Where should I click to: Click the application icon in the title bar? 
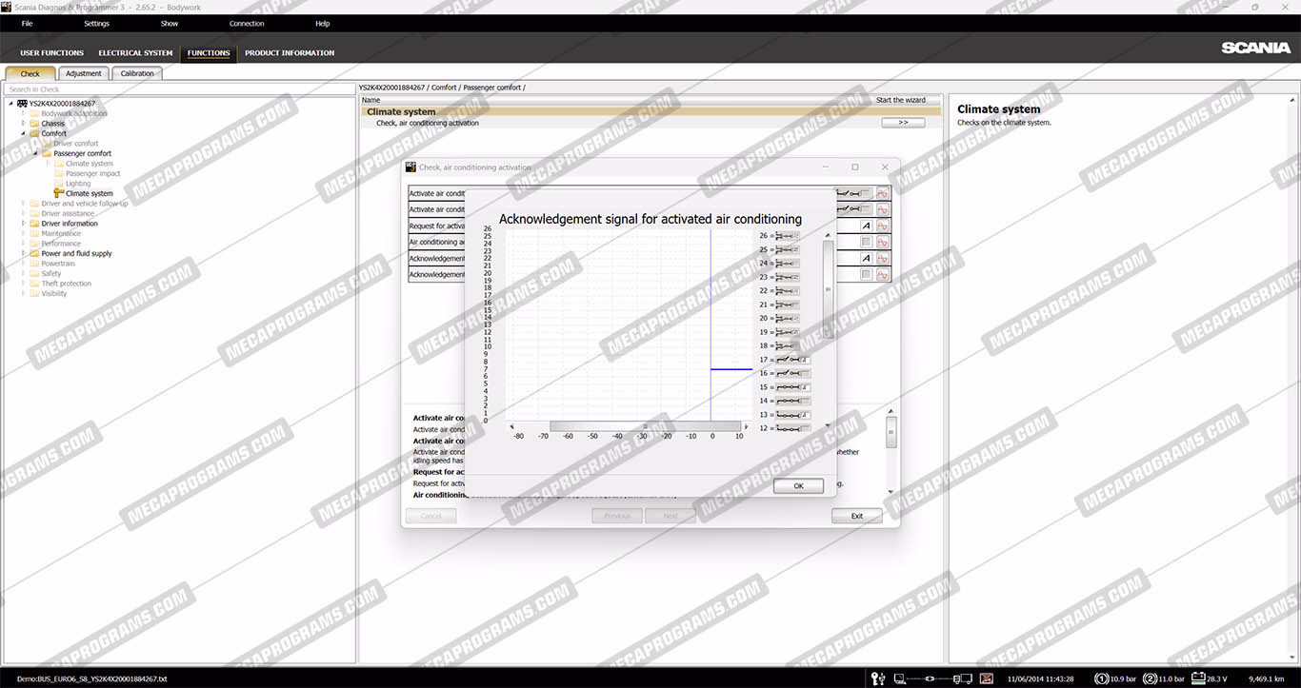[x=7, y=7]
